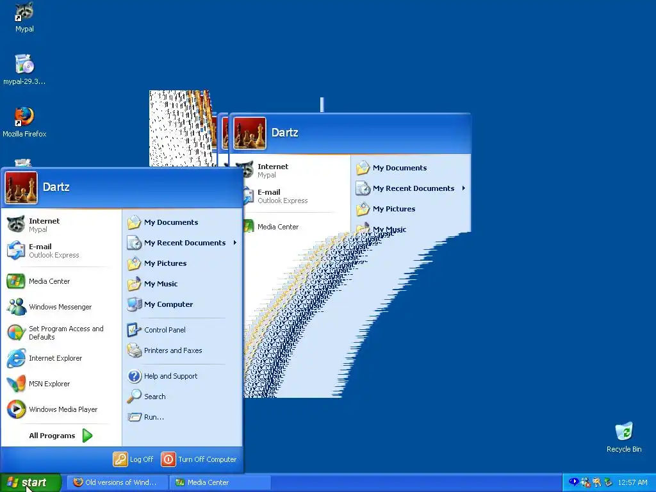Click the taskbar clock showing 12:57 AM
Screen dimensions: 656x492
click(x=632, y=482)
